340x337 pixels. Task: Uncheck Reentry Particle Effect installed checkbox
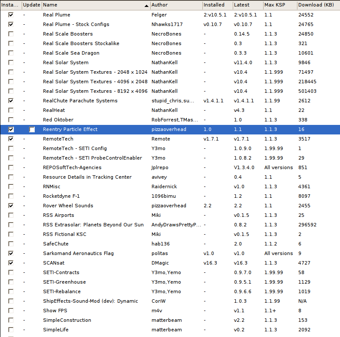pyautogui.click(x=10, y=129)
